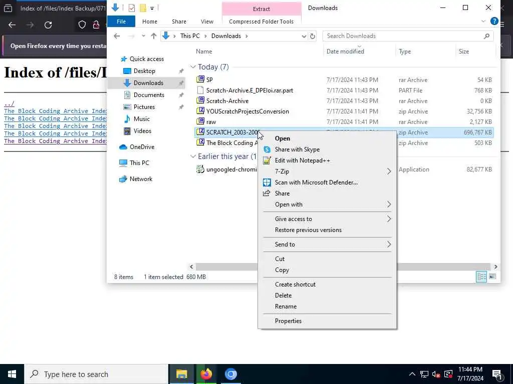Image resolution: width=513 pixels, height=384 pixels.
Task: Switch to details view icon in status bar
Action: click(x=481, y=277)
